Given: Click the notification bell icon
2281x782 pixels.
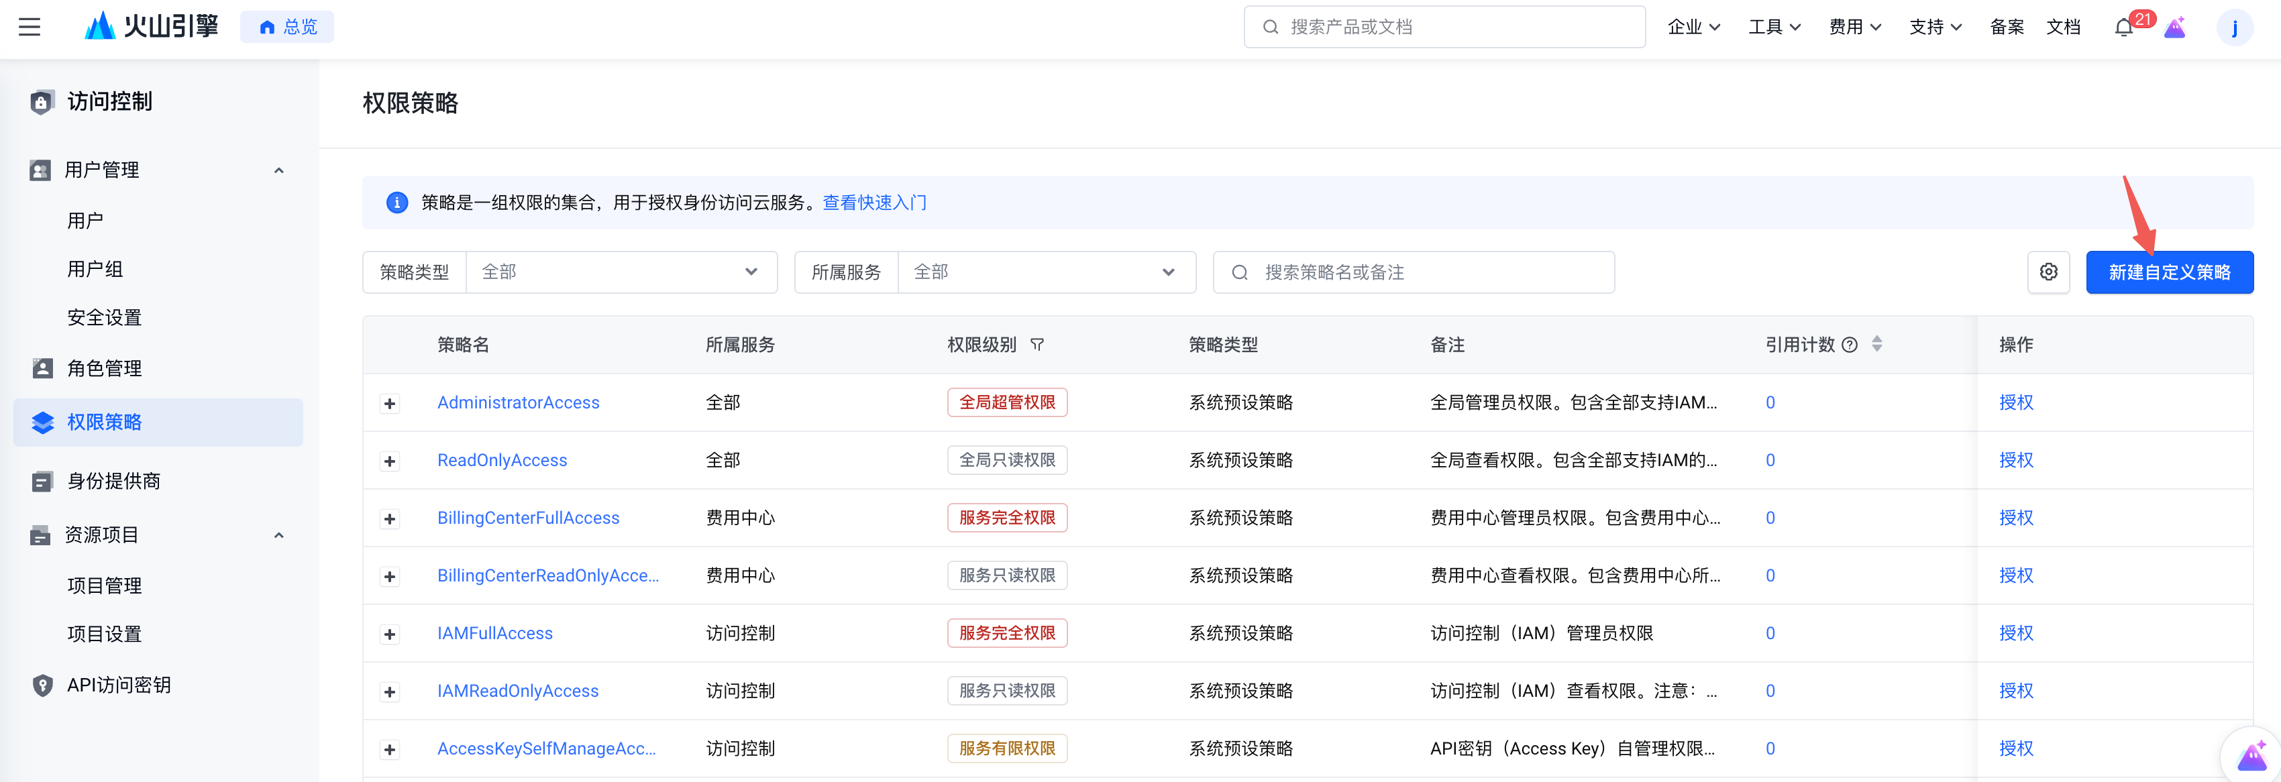Looking at the screenshot, I should 2123,27.
